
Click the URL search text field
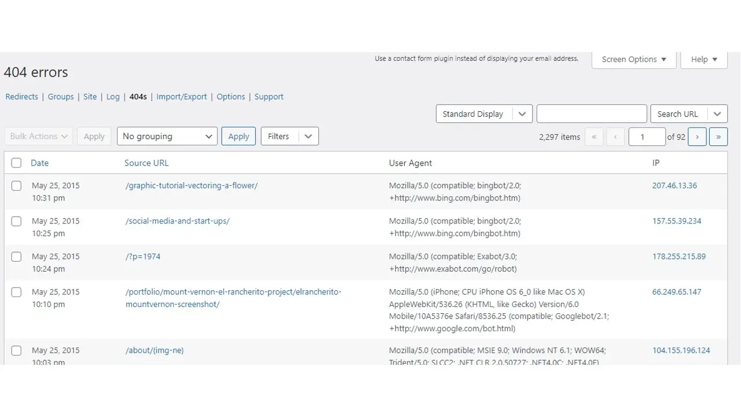pos(591,114)
